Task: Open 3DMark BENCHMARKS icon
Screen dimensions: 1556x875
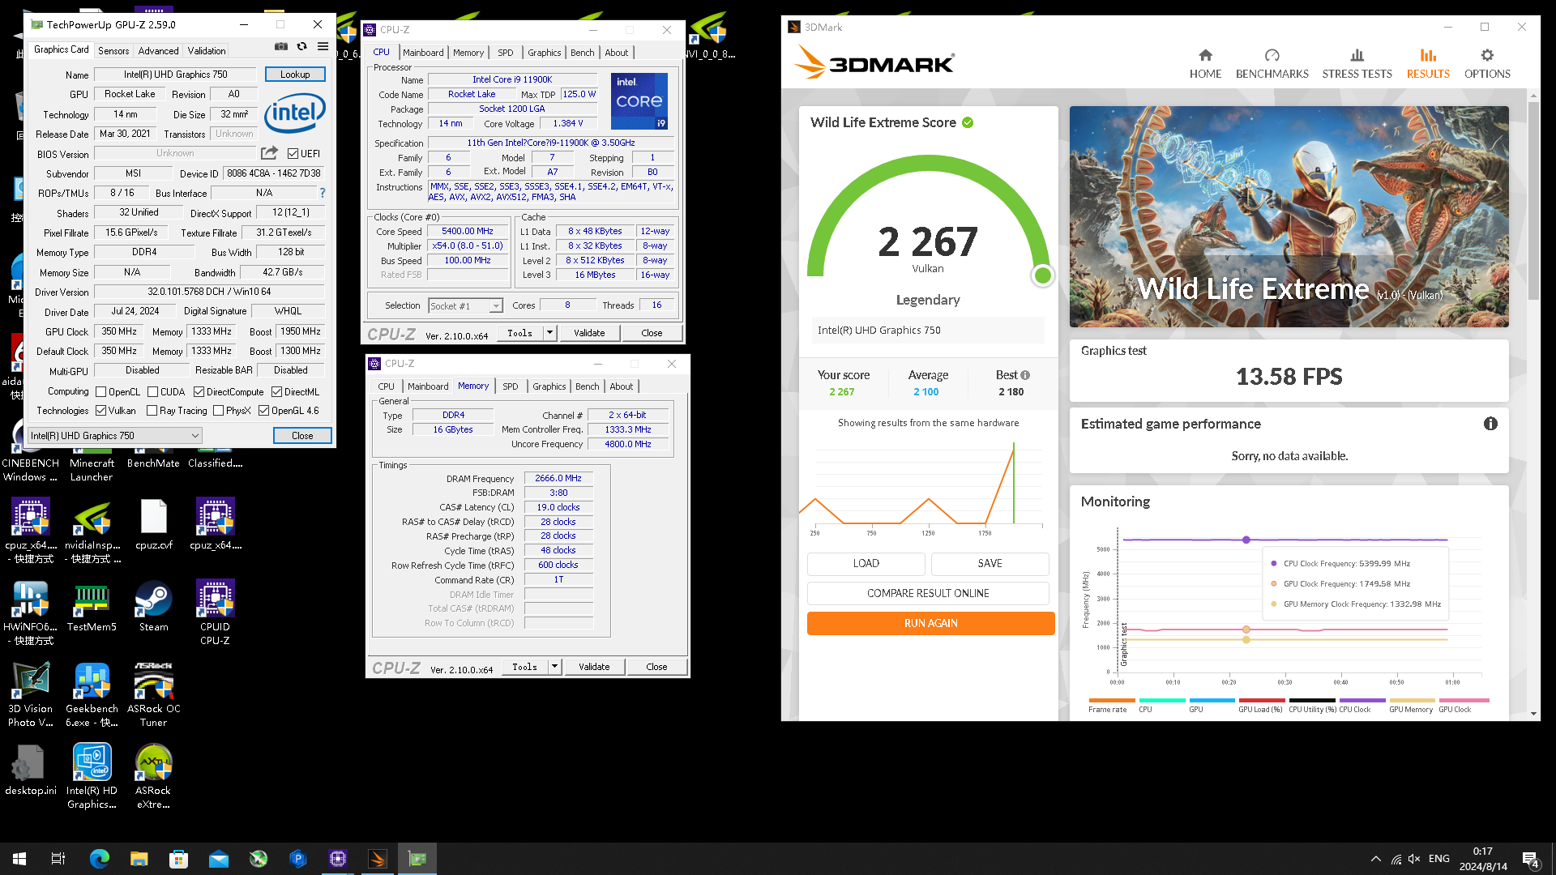Action: 1272,55
